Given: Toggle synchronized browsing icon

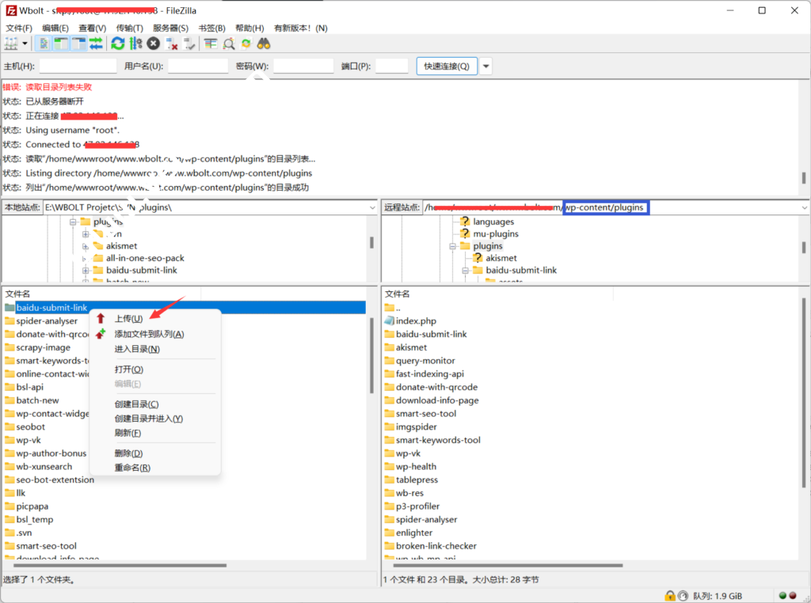Looking at the screenshot, I should click(246, 44).
